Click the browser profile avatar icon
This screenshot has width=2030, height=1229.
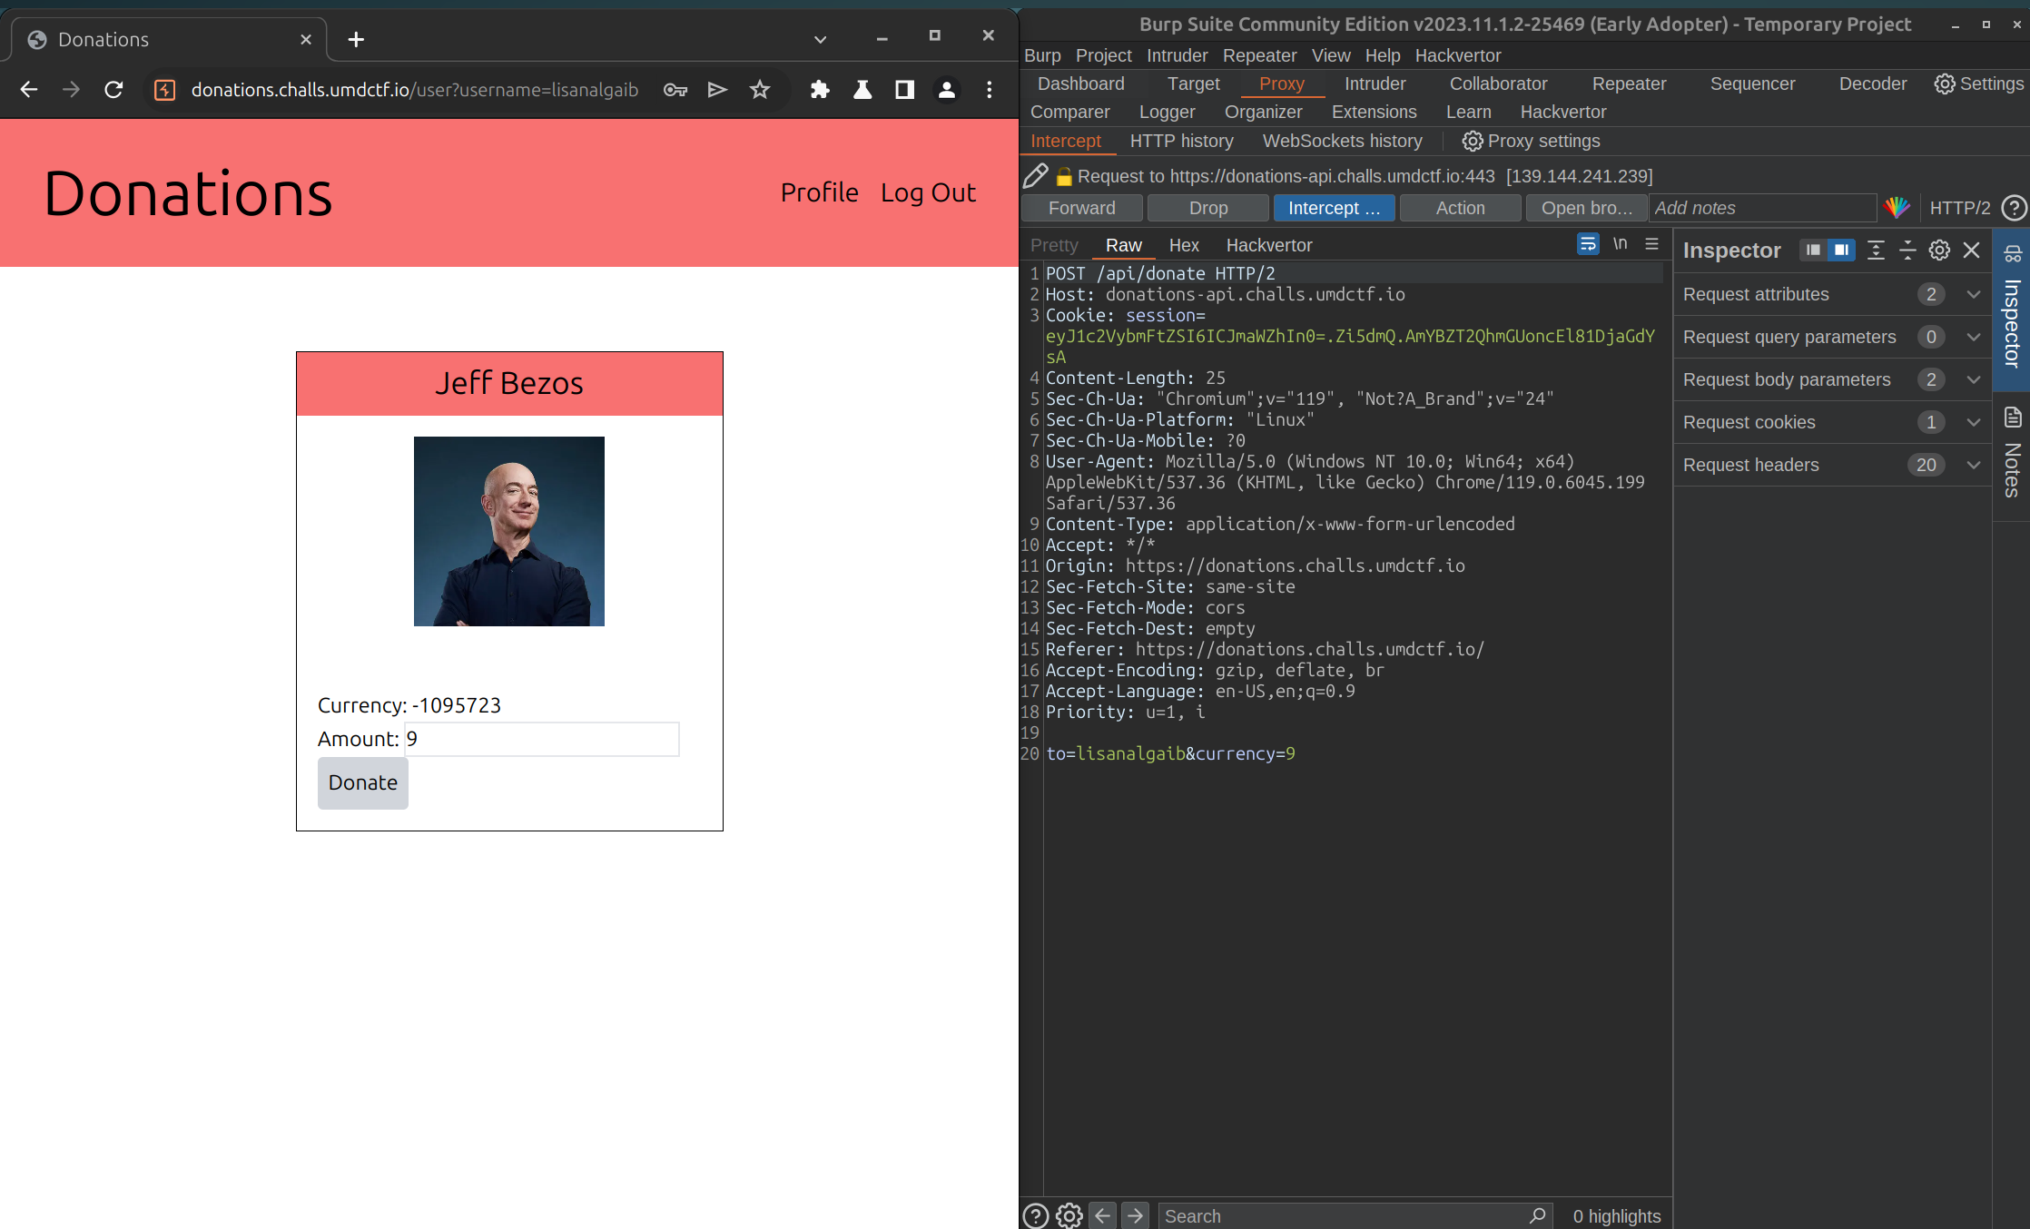(x=947, y=90)
